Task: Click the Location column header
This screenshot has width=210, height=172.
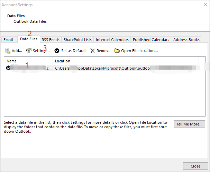Action: pos(126,61)
